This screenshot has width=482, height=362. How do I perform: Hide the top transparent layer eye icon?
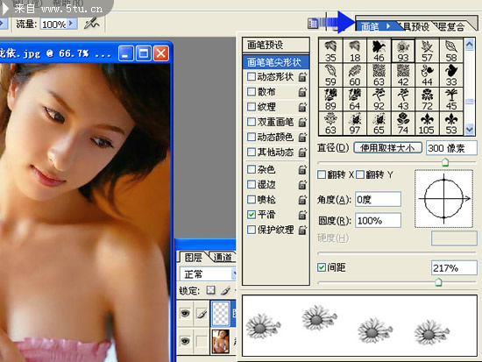(x=185, y=314)
